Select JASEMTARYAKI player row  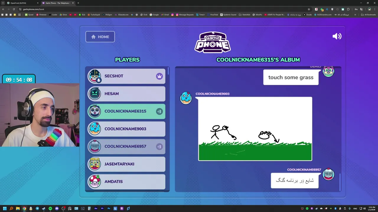(x=126, y=164)
